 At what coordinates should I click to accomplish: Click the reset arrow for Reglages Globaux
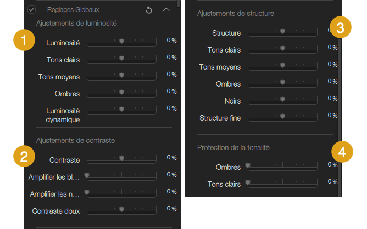149,10
